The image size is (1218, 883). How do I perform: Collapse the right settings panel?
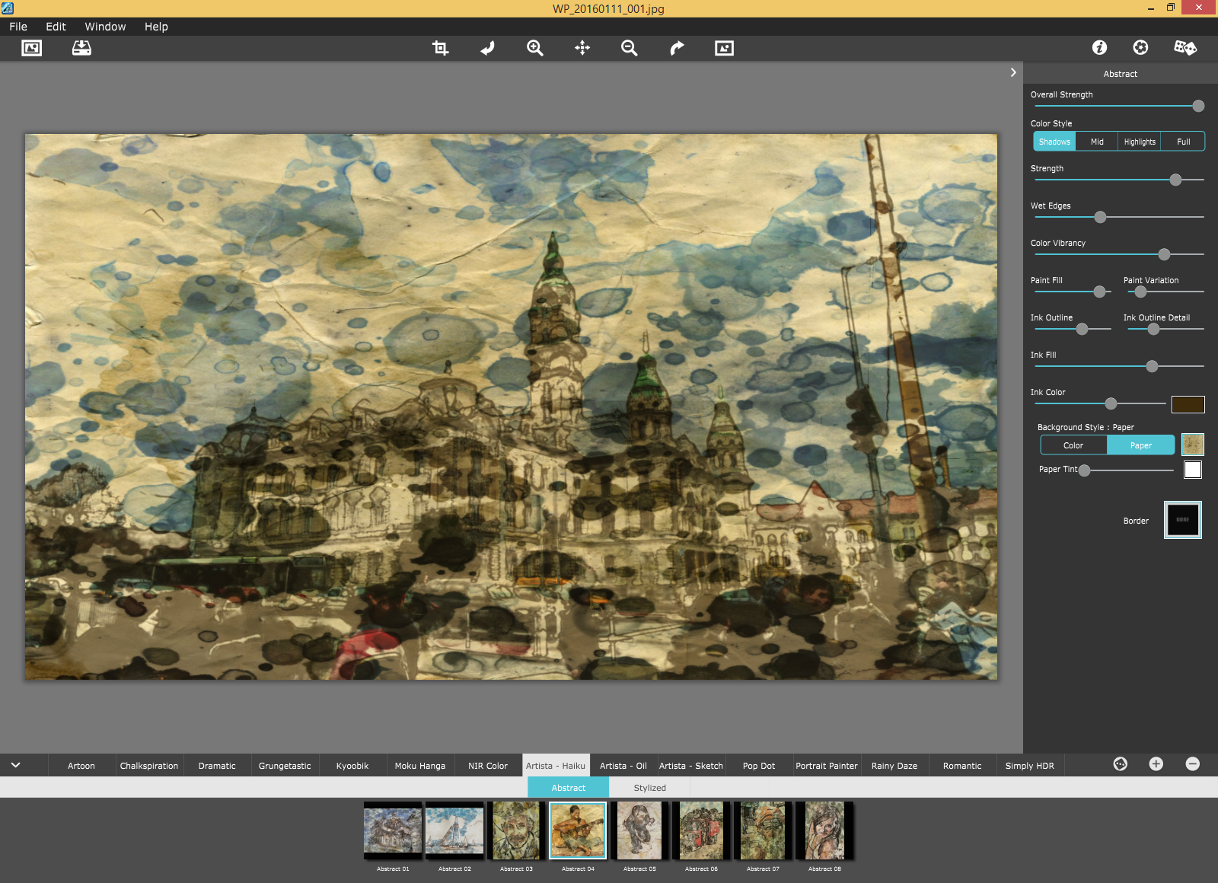coord(1013,72)
